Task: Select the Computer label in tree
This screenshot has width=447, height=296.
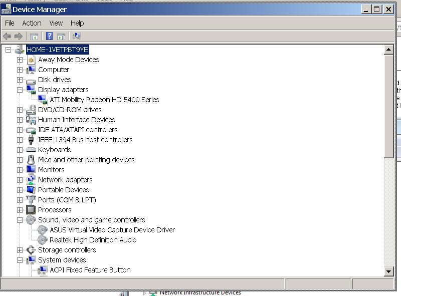Action: click(54, 70)
